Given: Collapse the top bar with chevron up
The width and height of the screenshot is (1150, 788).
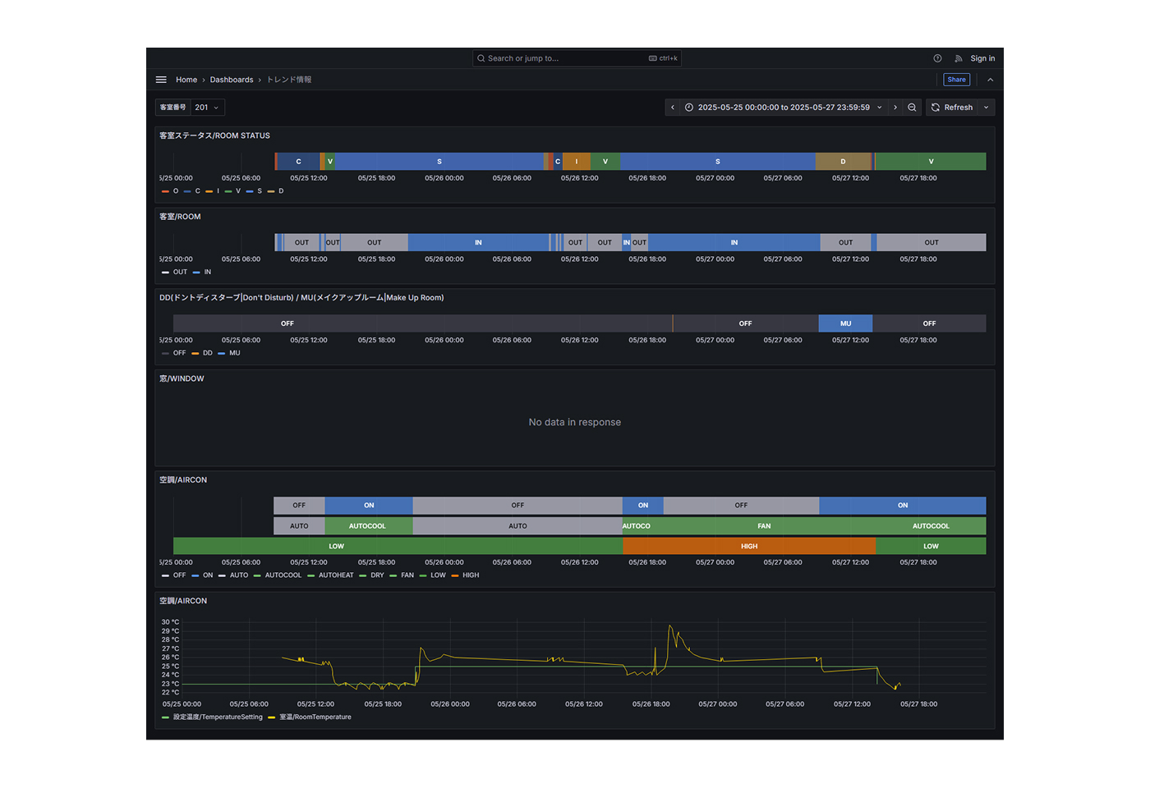Looking at the screenshot, I should click(x=990, y=80).
